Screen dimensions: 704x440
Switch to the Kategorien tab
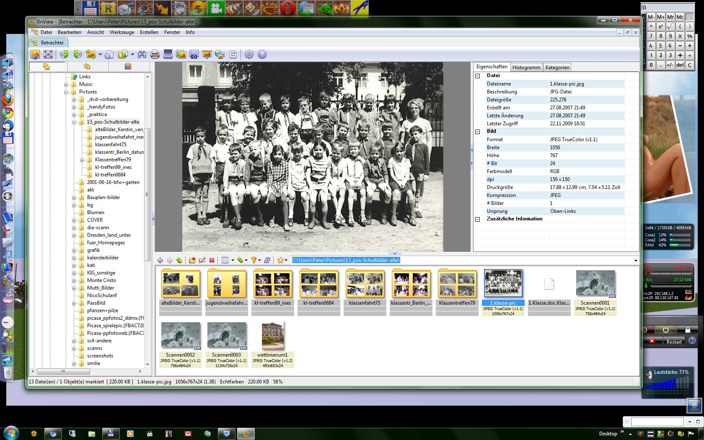coord(557,67)
